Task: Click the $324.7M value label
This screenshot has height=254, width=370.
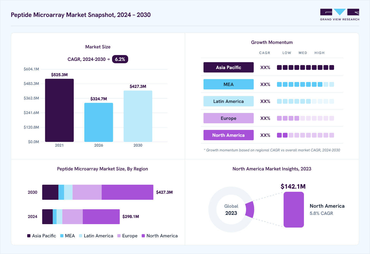Action: click(x=99, y=99)
